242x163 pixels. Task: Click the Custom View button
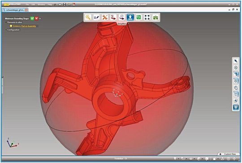point(228,154)
